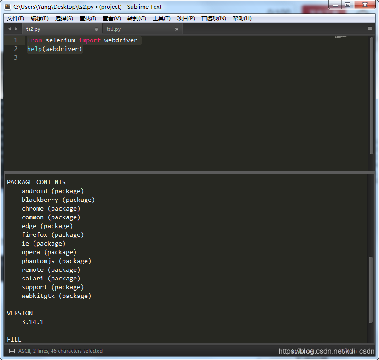The height and width of the screenshot is (360, 379).
Task: Click the VERSION text in the output panel
Action: click(x=19, y=313)
